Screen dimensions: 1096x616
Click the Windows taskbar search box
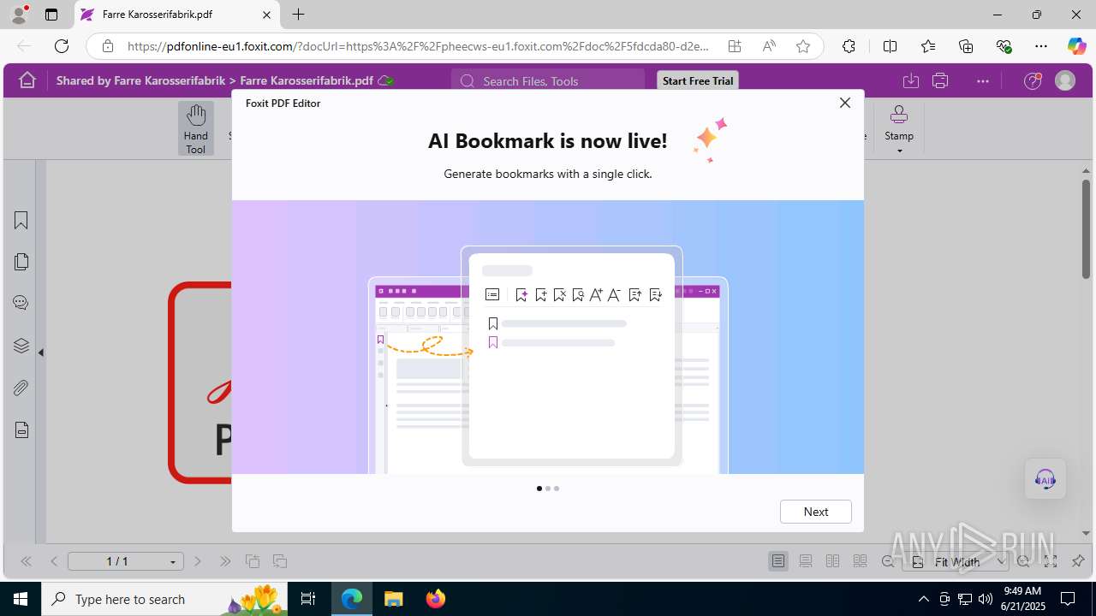click(165, 599)
